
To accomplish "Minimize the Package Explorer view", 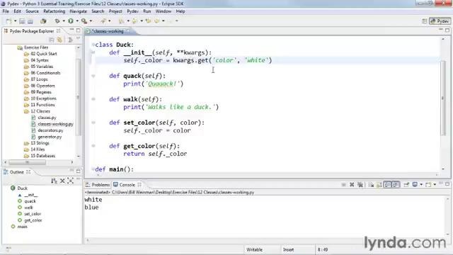I will click(x=71, y=30).
